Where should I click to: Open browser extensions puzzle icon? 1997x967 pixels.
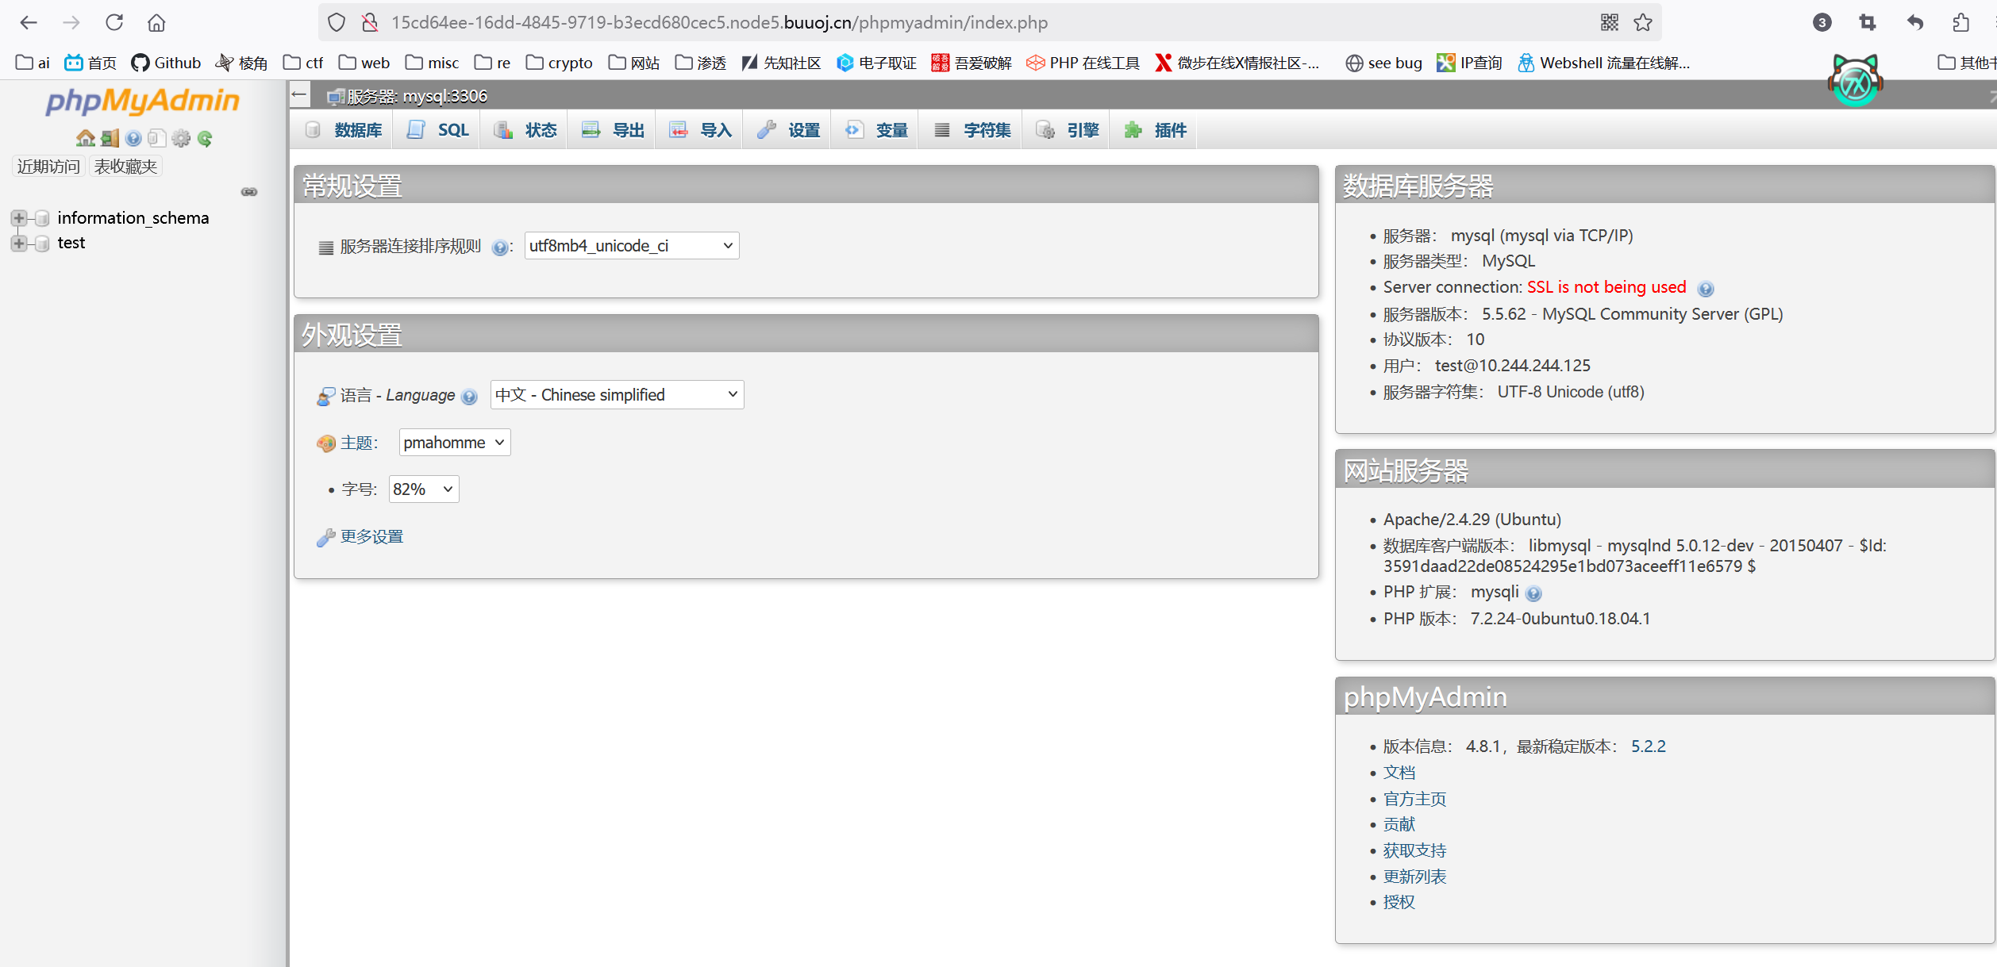(1960, 22)
